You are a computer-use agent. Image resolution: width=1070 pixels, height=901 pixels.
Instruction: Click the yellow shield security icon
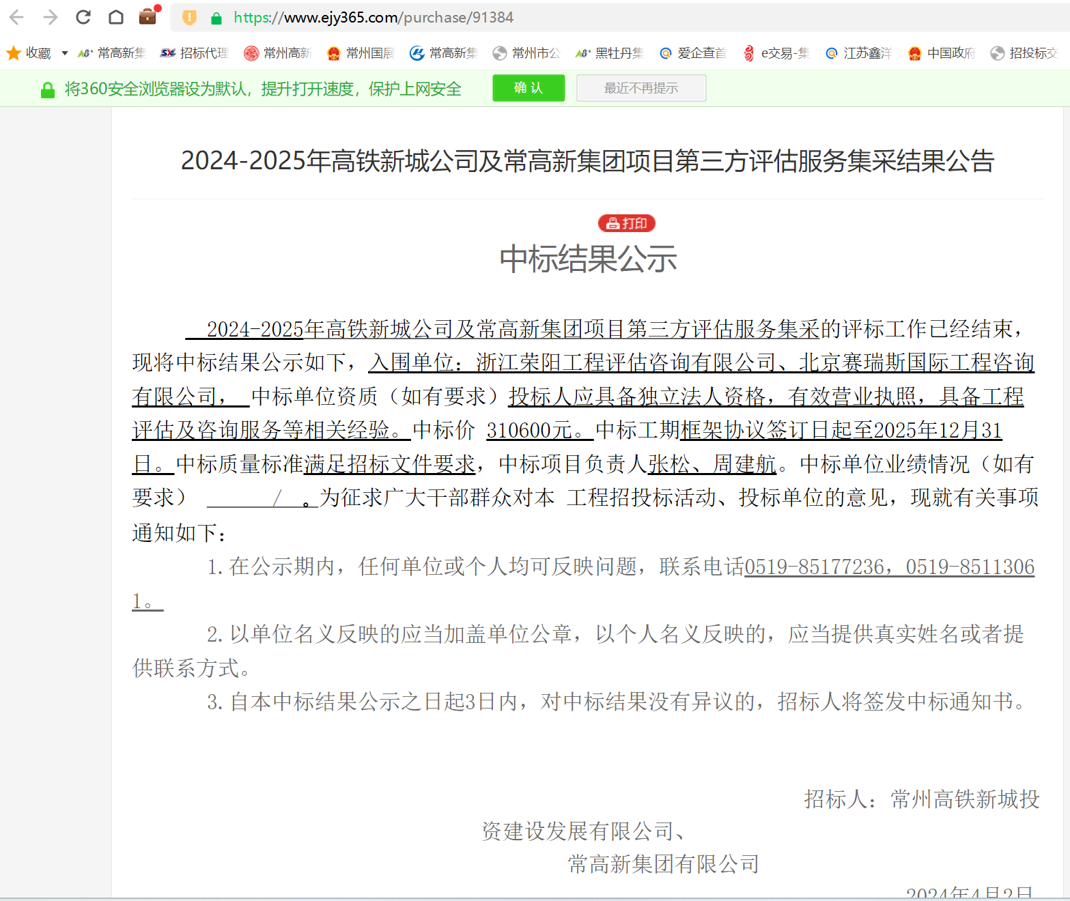coord(190,18)
